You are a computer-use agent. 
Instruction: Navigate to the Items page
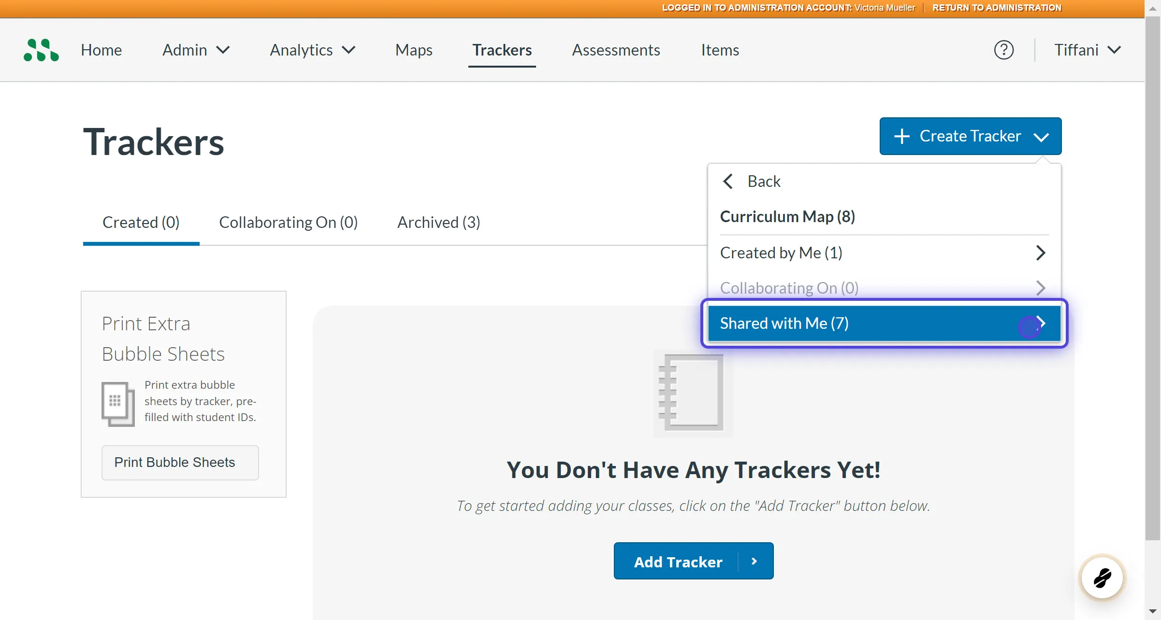point(720,50)
